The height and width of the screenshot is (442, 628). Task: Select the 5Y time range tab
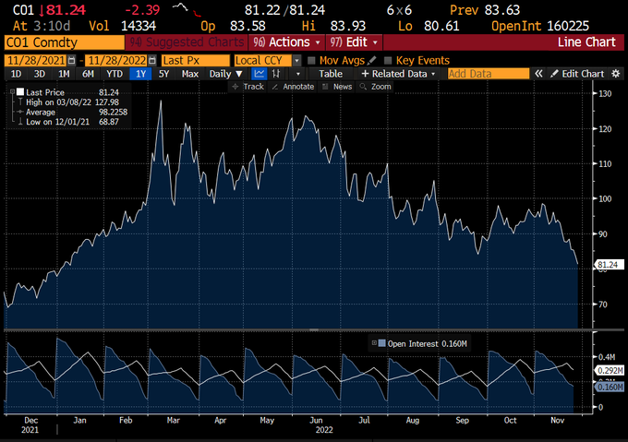coord(163,74)
